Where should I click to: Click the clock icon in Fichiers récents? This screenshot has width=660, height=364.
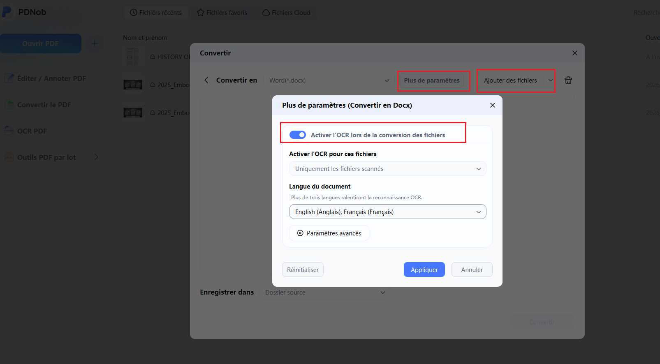click(134, 13)
